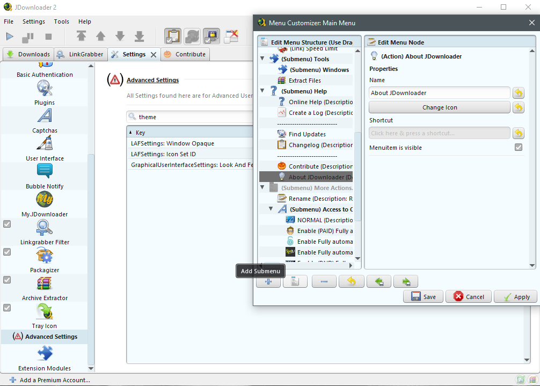The height and width of the screenshot is (386, 540).
Task: Switch to the Contribute tab
Action: click(x=185, y=54)
